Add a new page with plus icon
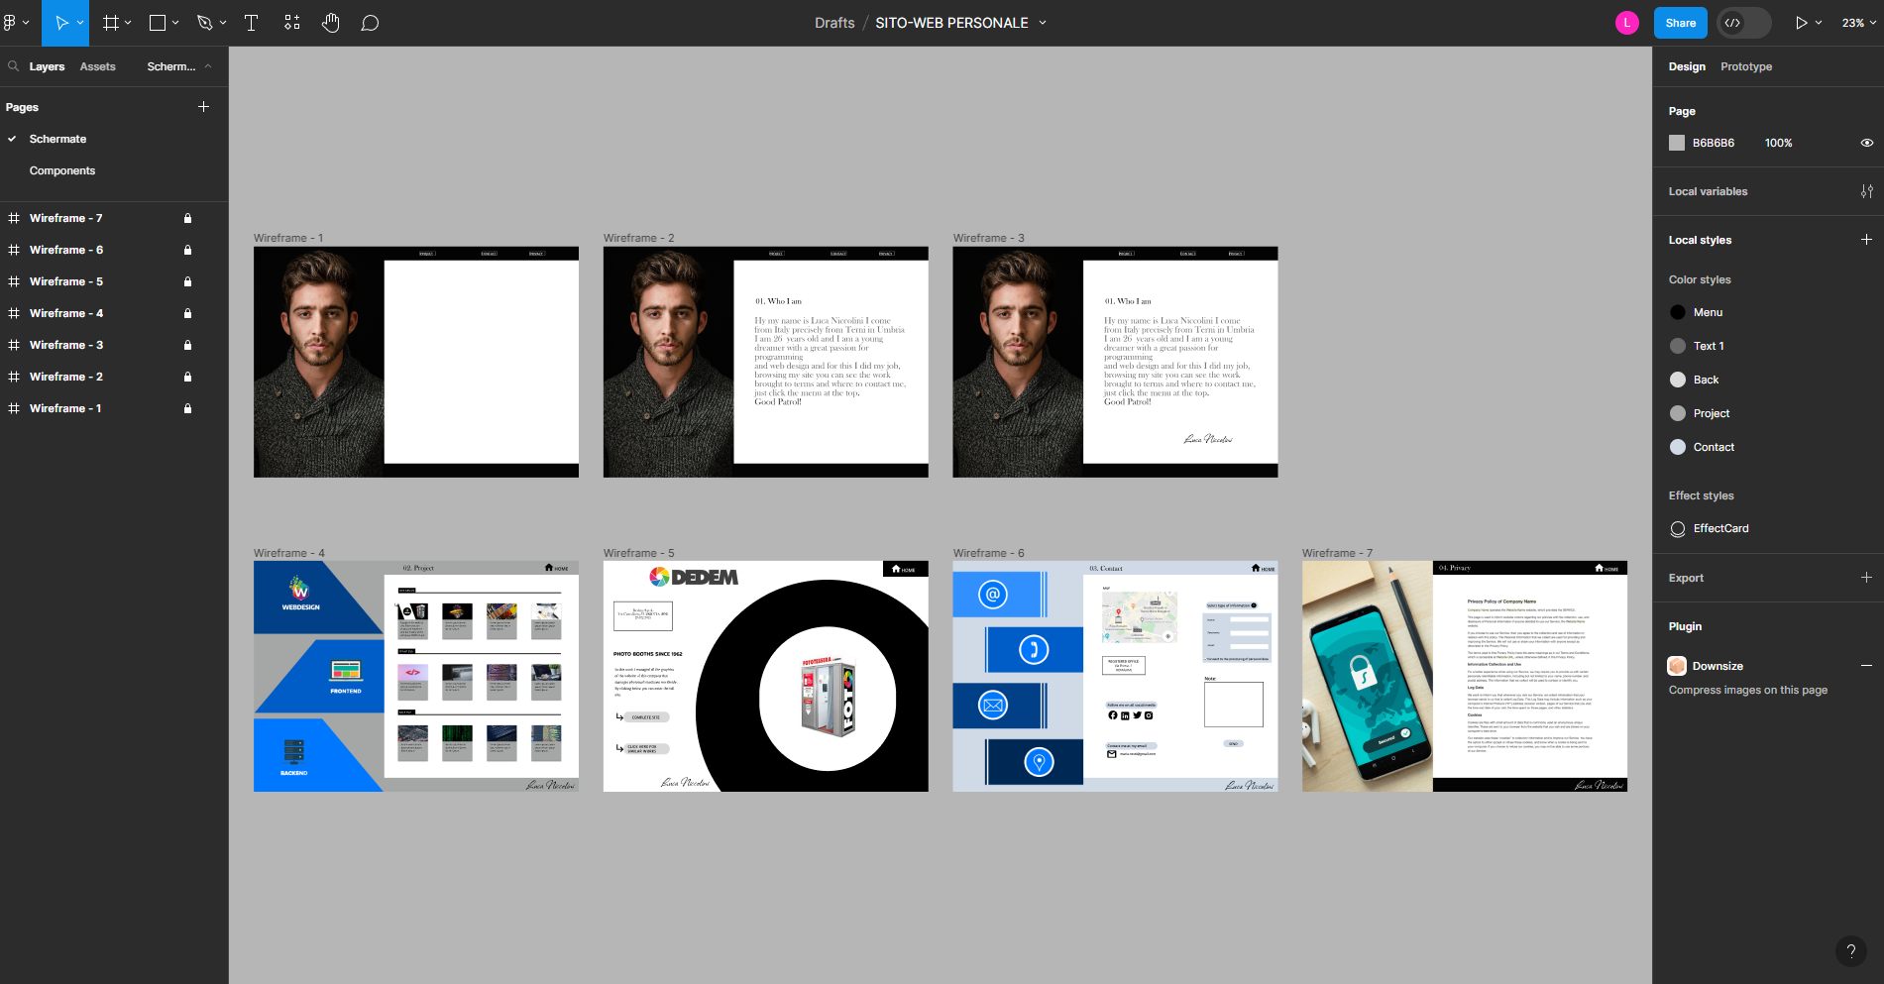The image size is (1884, 984). pyautogui.click(x=203, y=107)
